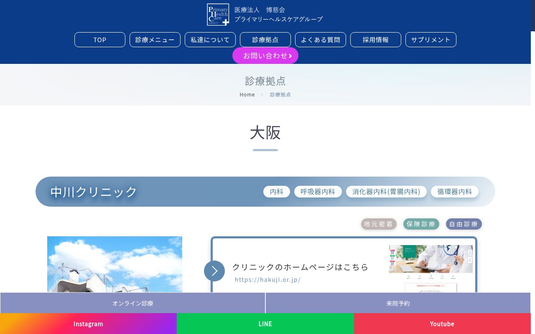Open the 診療メニュー menu
Screen dimensions: 535x334
click(x=155, y=40)
